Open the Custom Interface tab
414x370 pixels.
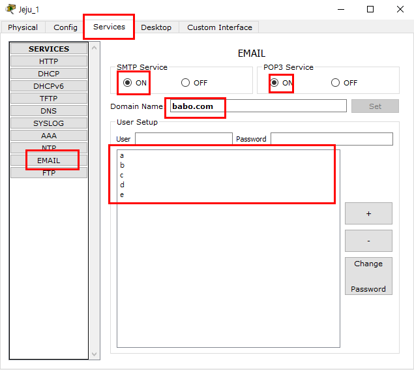pyautogui.click(x=220, y=27)
